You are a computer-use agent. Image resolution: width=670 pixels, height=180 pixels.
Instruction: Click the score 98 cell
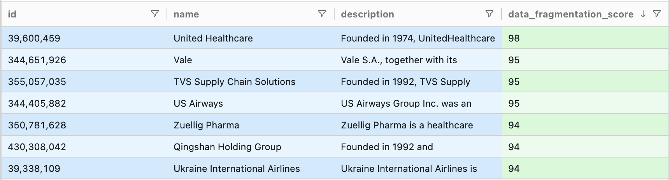click(514, 38)
